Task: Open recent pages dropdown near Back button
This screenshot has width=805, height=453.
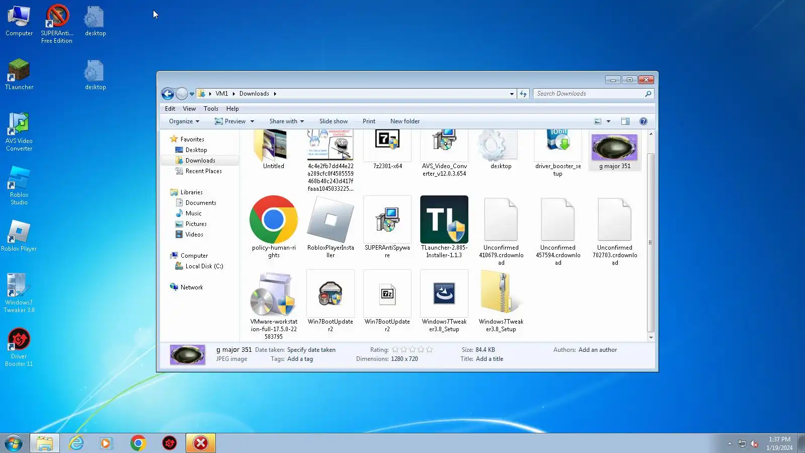Action: point(192,94)
